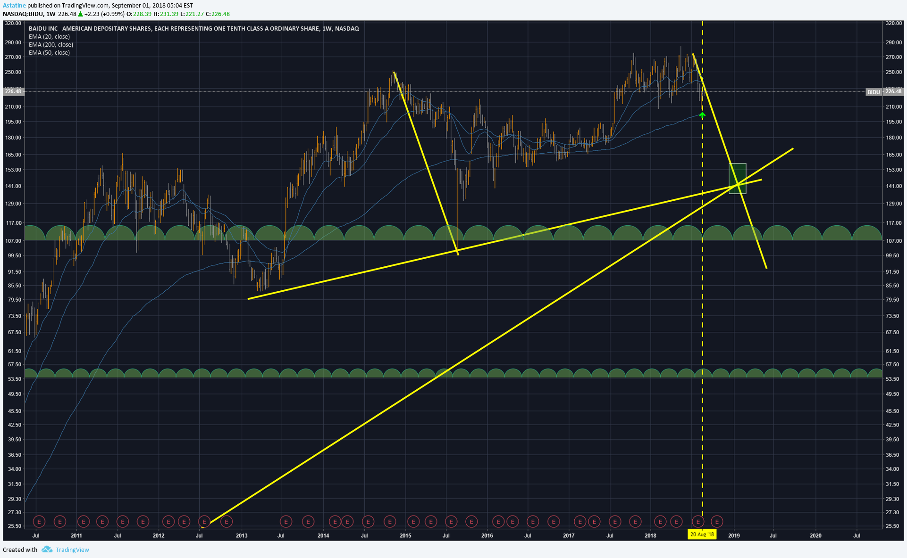907x558 pixels.
Task: Click the 25.50 label on the left price axis
Action: point(15,526)
